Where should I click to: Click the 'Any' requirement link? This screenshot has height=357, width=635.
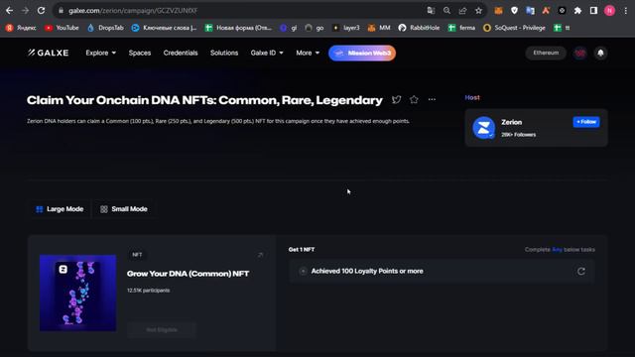[558, 250]
